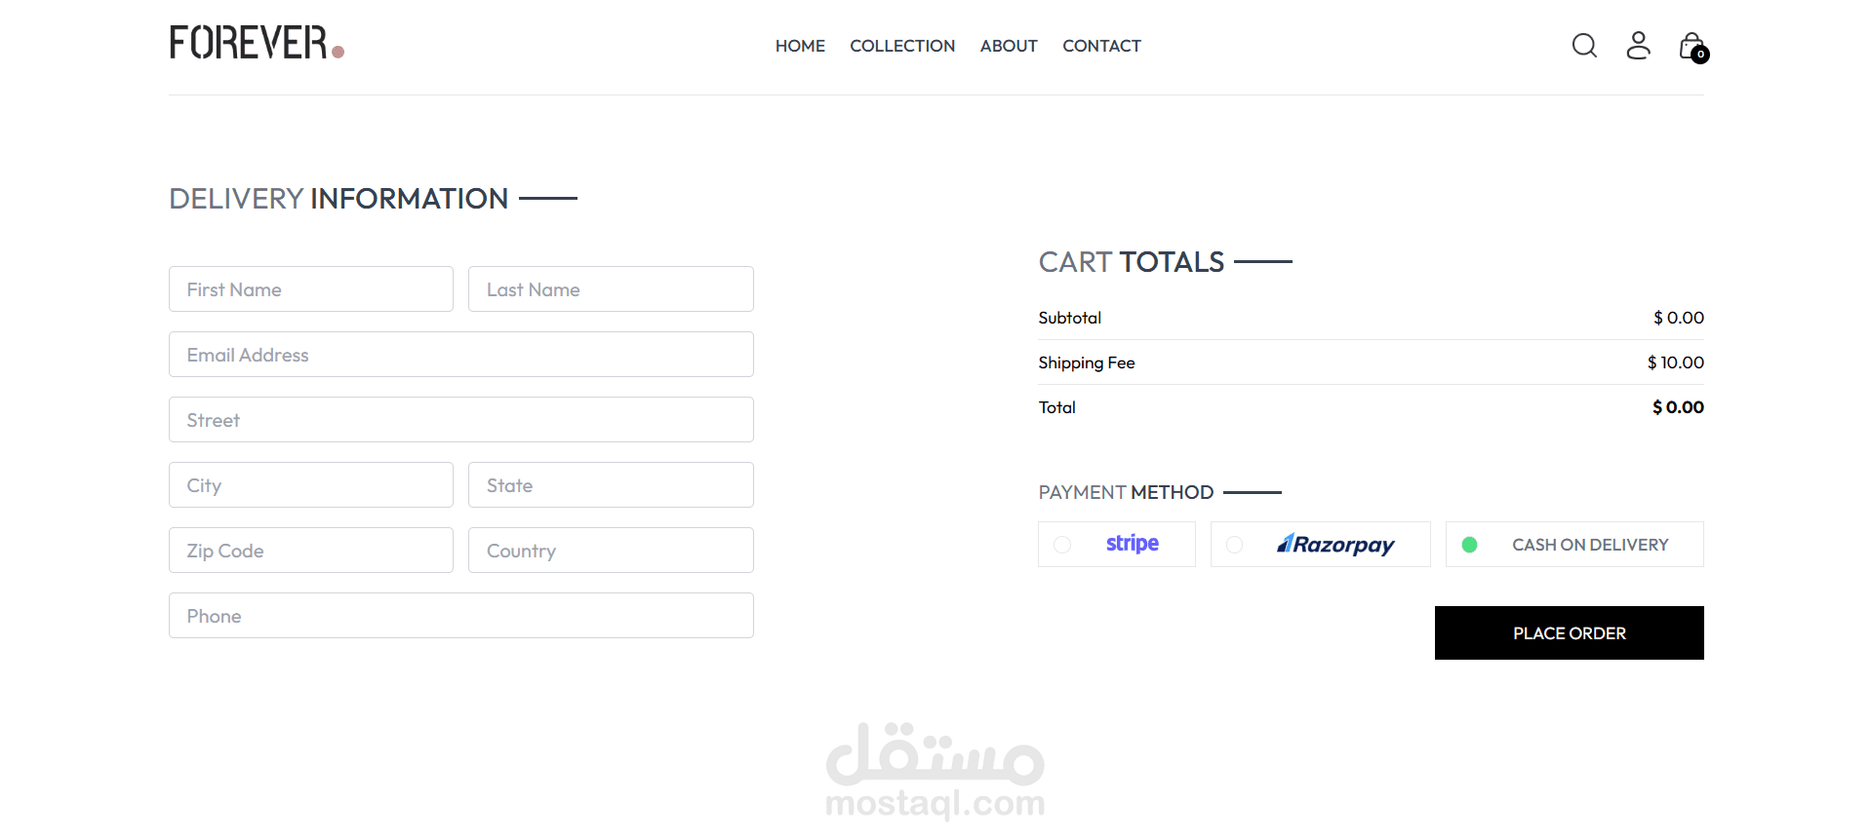Open the CONTACT menu item
1871x839 pixels.
[1101, 46]
